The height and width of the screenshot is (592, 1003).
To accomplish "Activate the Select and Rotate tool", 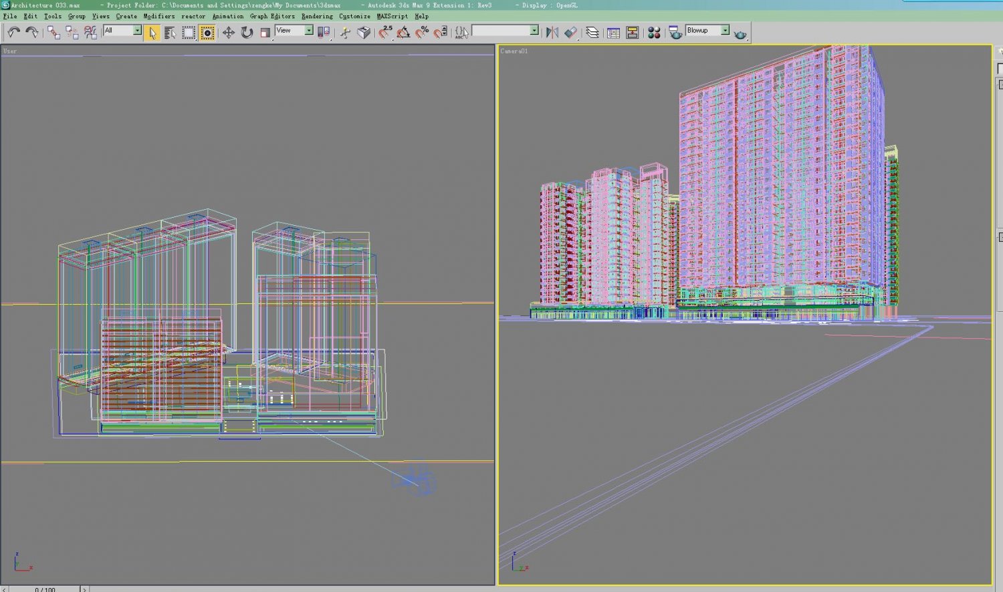I will [x=246, y=31].
